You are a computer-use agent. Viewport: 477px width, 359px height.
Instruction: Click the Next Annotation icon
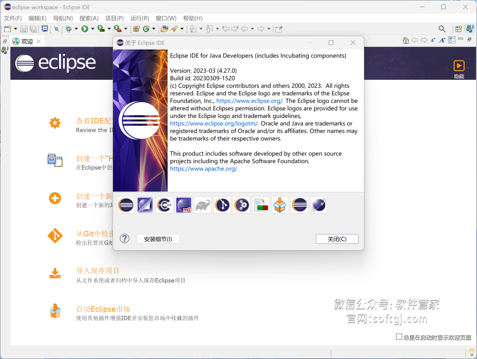coord(193,29)
